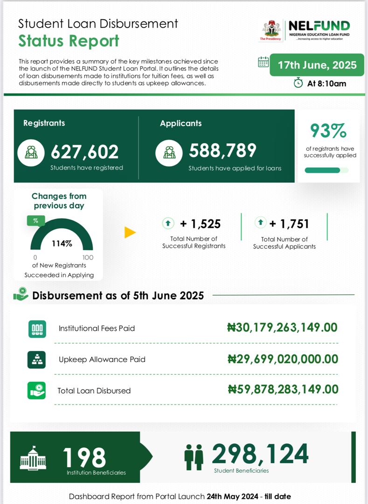Click the green percent badge above gauge
Image resolution: width=368 pixels, height=504 pixels.
pos(35,221)
